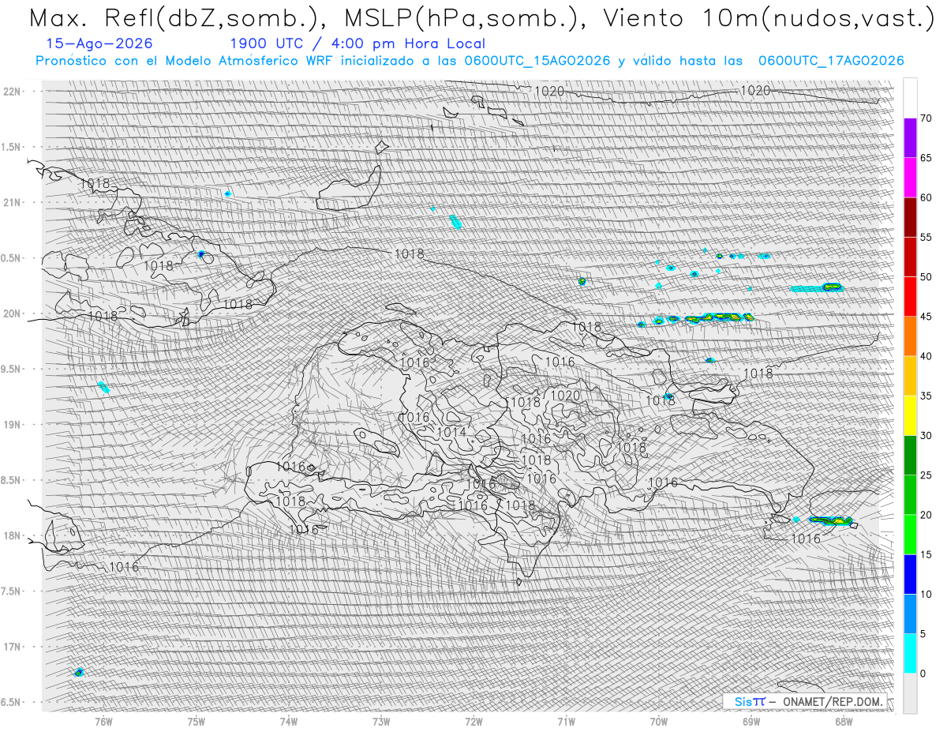
Task: Click the time "1900 UTC / 4:00 pm Hora Local"
Action: click(x=357, y=44)
